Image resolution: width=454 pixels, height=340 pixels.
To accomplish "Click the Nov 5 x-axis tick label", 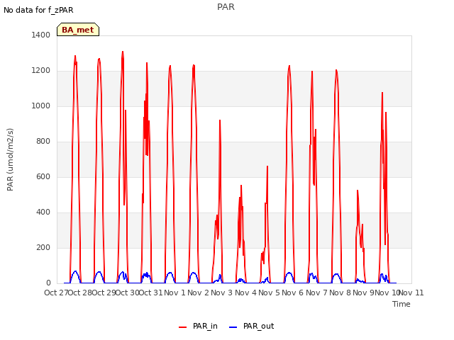I will 270,293.
